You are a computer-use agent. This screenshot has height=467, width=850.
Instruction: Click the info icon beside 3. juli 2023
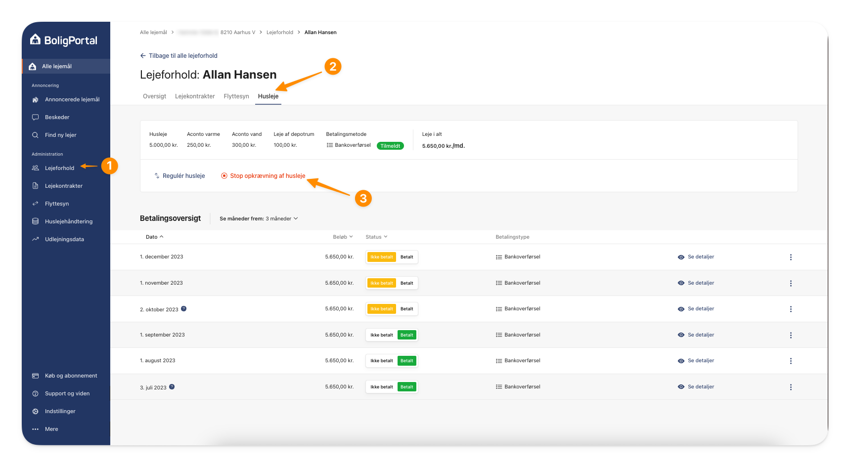pyautogui.click(x=172, y=387)
